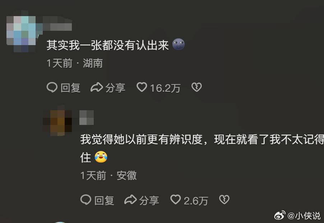The height and width of the screenshot is (223, 324).
Task: Click the dark moon emoji in first comment
Action: click(179, 44)
